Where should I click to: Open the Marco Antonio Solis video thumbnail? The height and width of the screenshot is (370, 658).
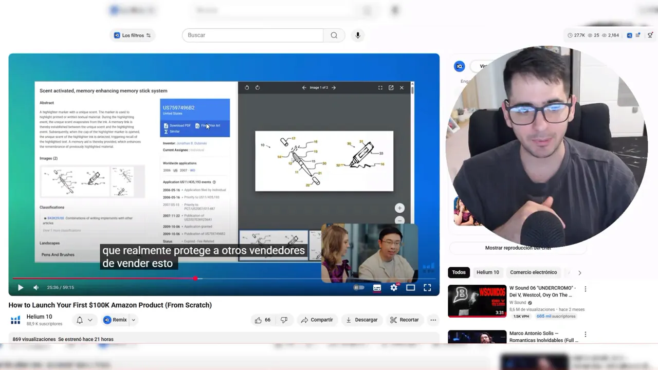coord(477,337)
